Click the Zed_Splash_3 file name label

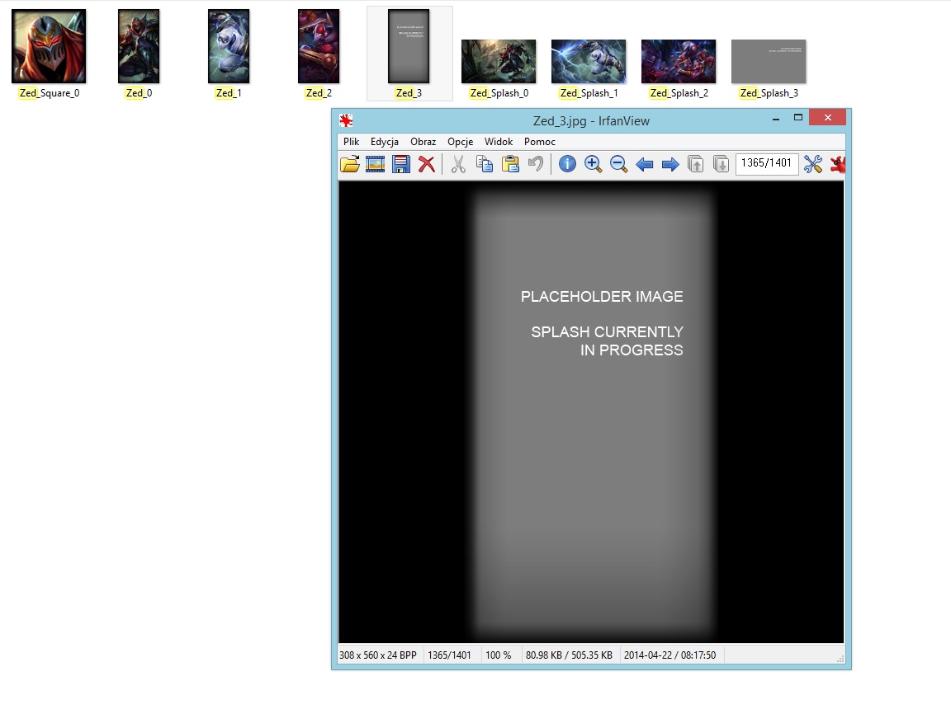coord(769,93)
